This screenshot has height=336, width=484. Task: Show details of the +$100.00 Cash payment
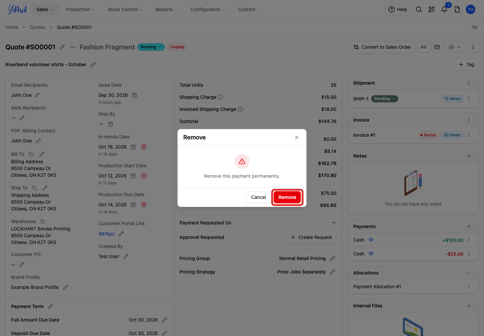point(371,240)
